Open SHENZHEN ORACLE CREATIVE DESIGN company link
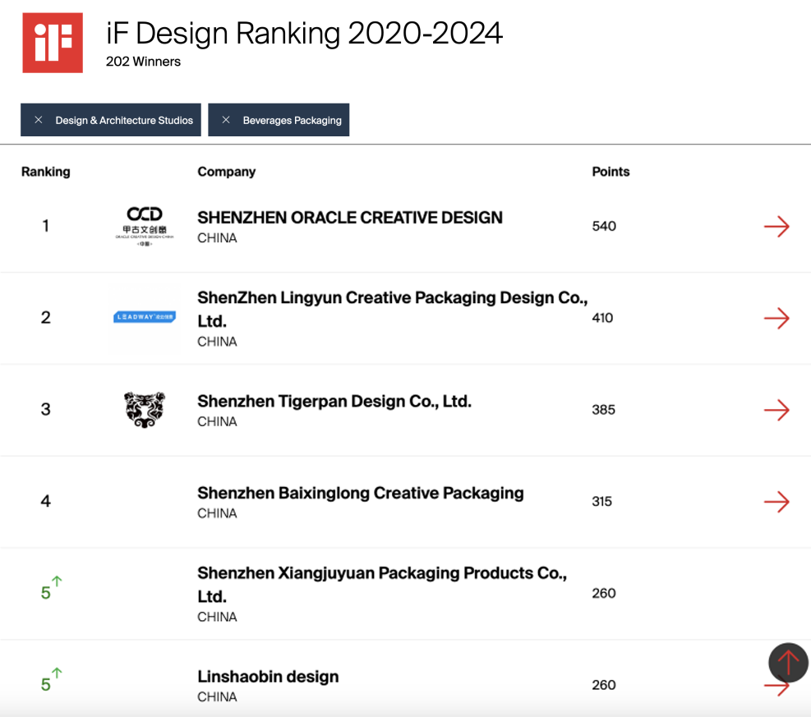Viewport: 811px width, 717px height. [x=350, y=218]
